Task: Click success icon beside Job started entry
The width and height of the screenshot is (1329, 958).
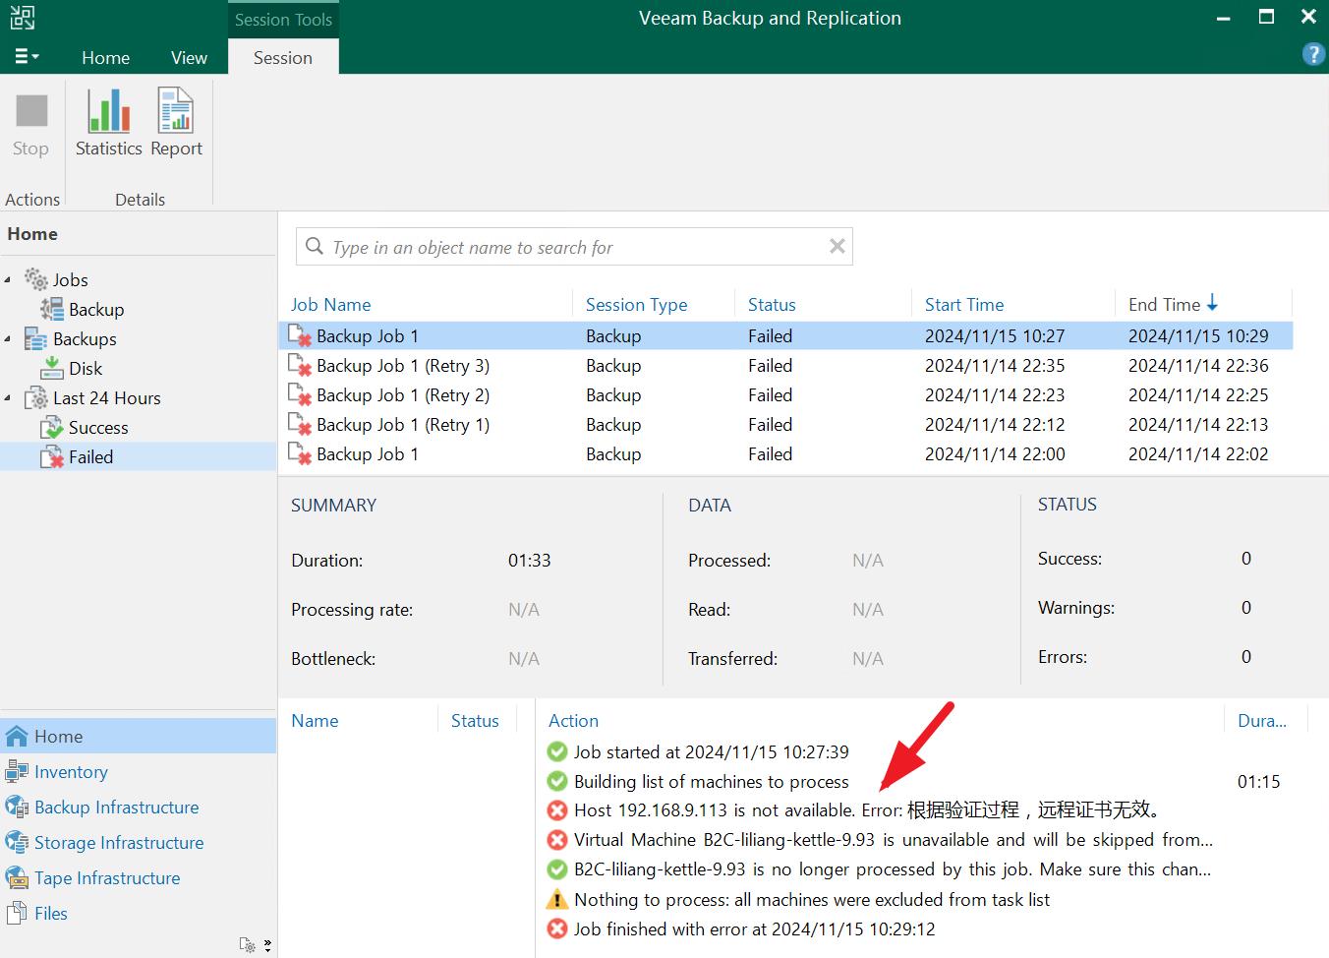Action: point(557,751)
